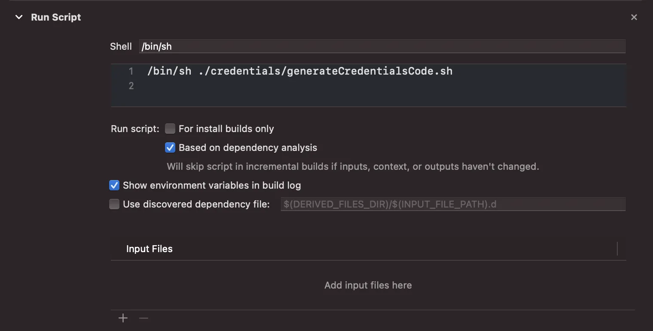The image size is (653, 331).
Task: Click the Add input files here placeholder
Action: tap(368, 285)
